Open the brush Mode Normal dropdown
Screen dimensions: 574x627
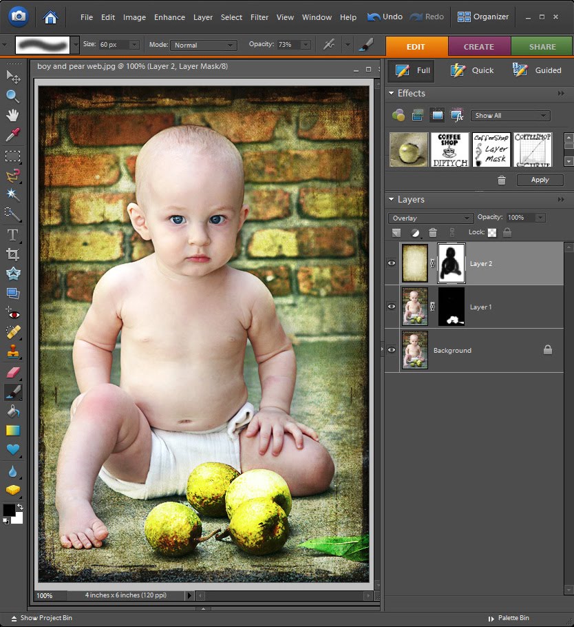click(x=204, y=45)
